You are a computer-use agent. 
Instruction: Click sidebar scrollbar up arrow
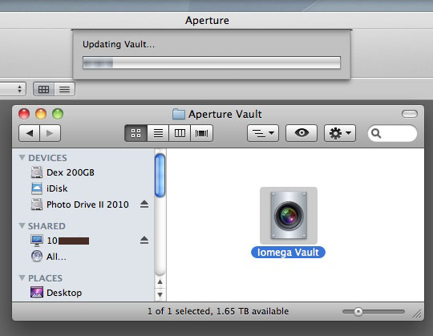click(x=160, y=282)
